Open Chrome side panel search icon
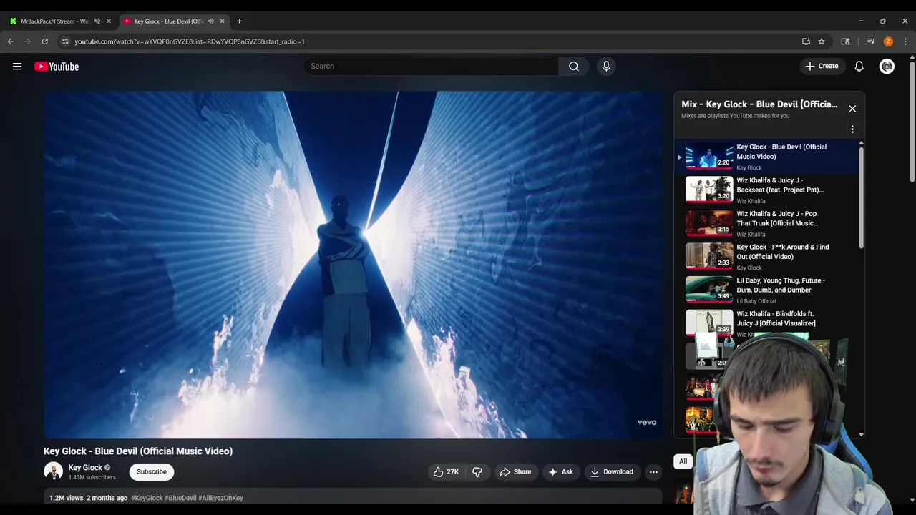Screen dimensions: 916x515 [845, 41]
